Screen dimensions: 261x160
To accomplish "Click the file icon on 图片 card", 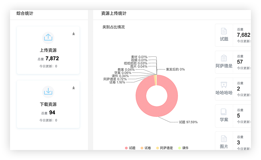I will (x=224, y=139).
